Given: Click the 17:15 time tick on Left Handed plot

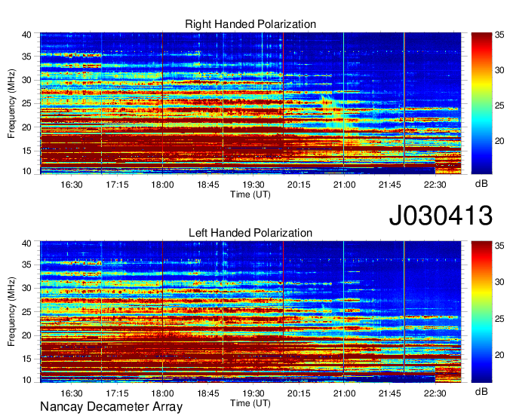Looking at the screenshot, I should tap(117, 393).
